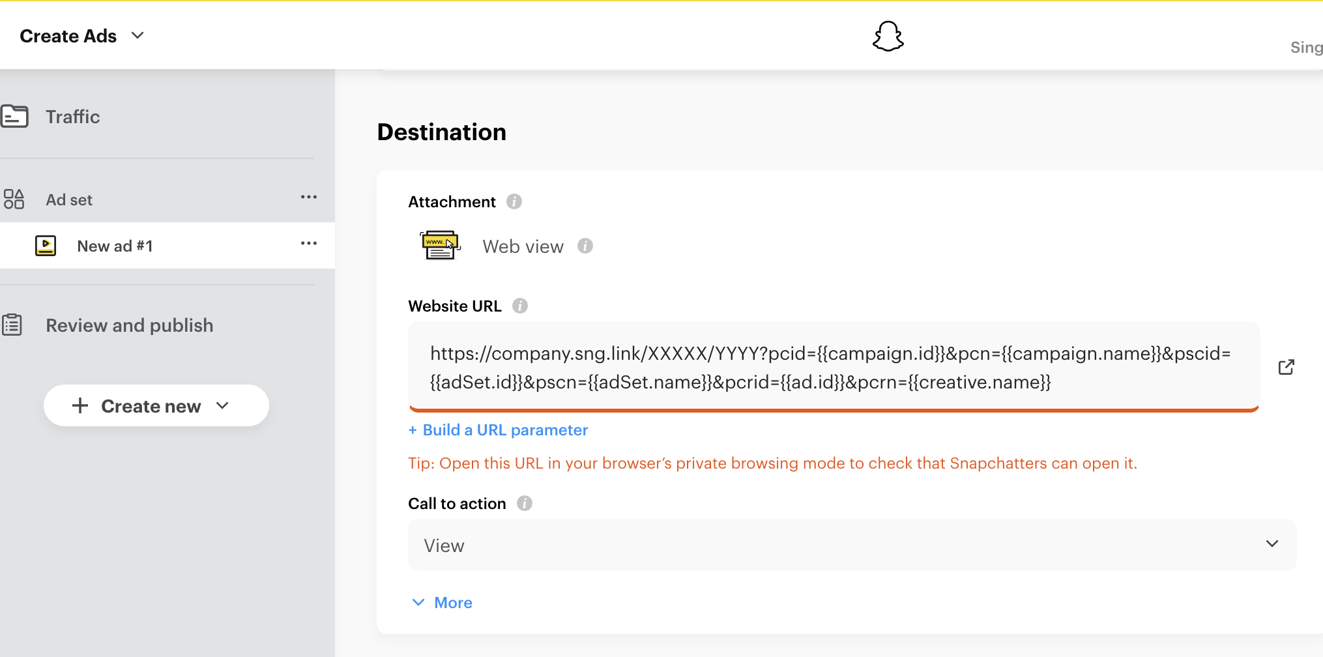Click the Web view attachment icon
Image resolution: width=1323 pixels, height=657 pixels.
pos(440,246)
